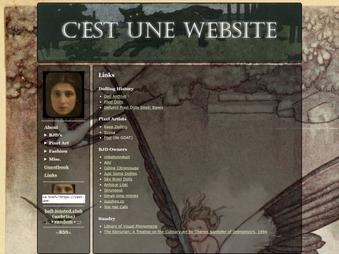The height and width of the screenshot is (254, 339).
Task: Visit the Strungout link
Action: tap(113, 190)
